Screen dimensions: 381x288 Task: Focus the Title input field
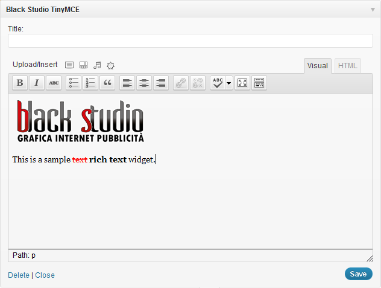(190, 40)
